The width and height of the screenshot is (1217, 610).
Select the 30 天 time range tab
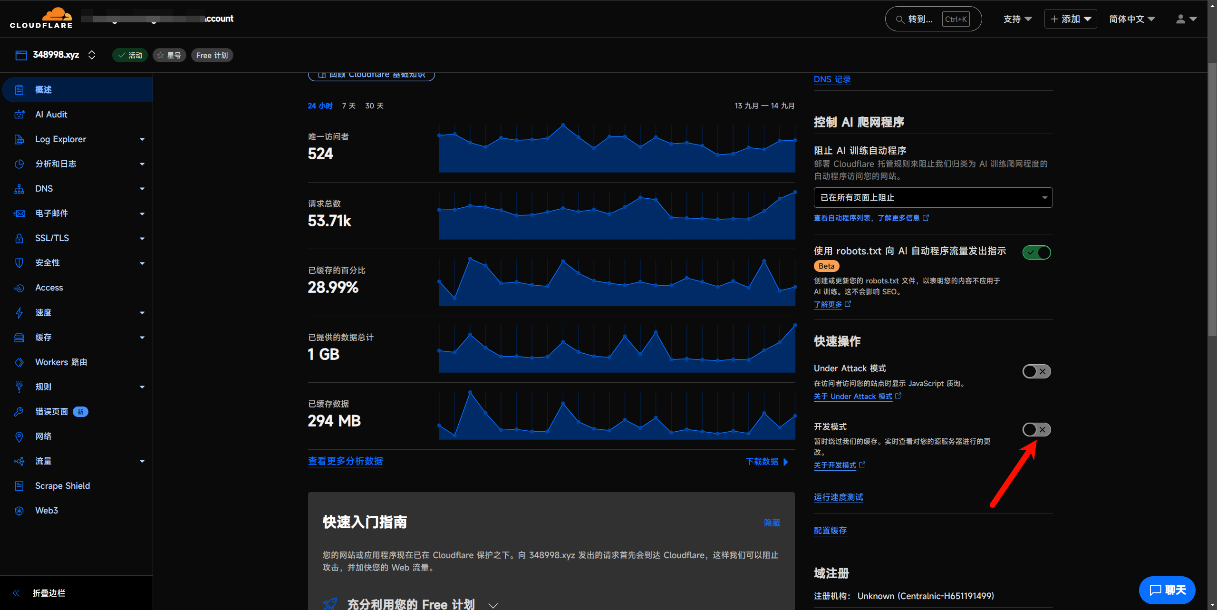(x=374, y=106)
